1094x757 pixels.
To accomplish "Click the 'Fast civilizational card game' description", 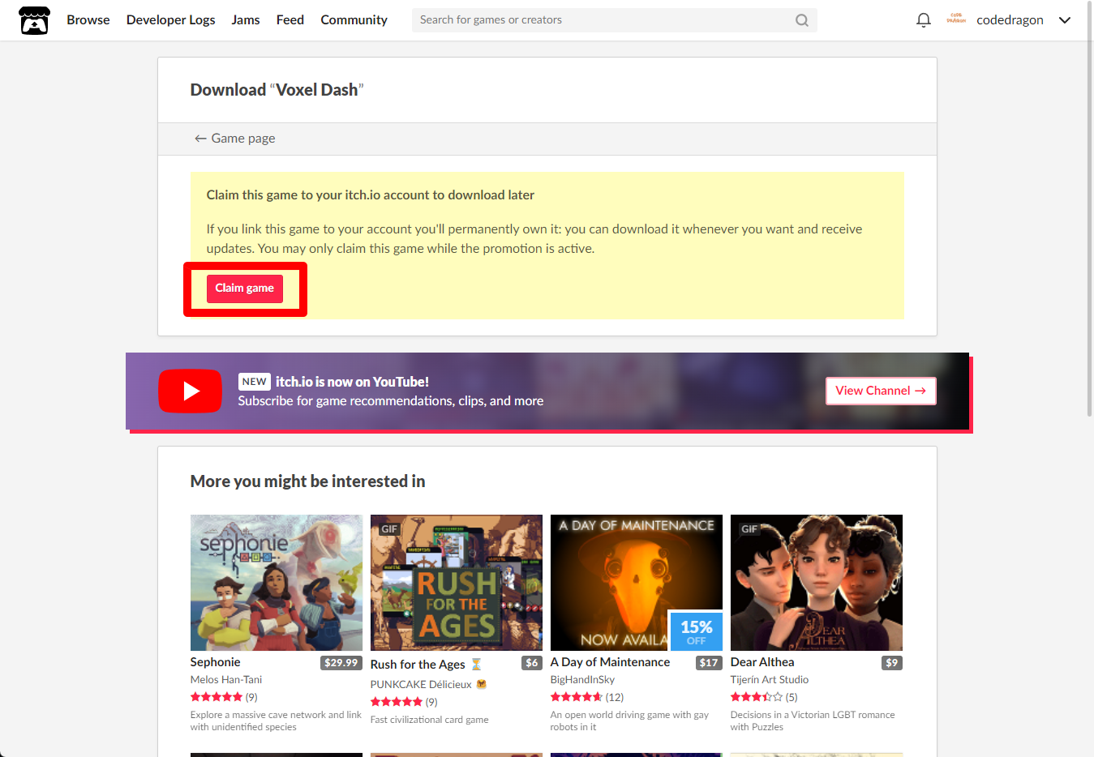I will pyautogui.click(x=430, y=720).
